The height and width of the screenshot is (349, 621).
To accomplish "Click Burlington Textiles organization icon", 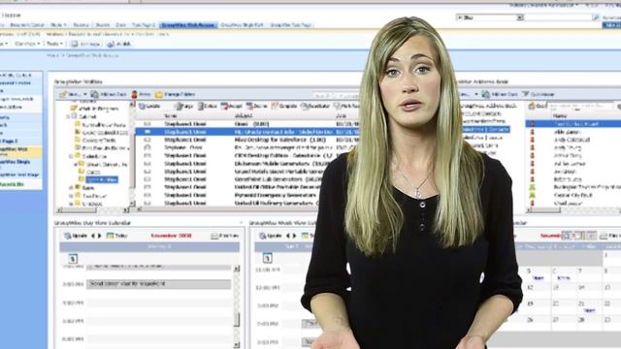I will click(x=533, y=187).
